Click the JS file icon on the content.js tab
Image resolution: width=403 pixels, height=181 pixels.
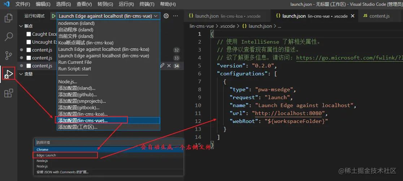click(365, 16)
